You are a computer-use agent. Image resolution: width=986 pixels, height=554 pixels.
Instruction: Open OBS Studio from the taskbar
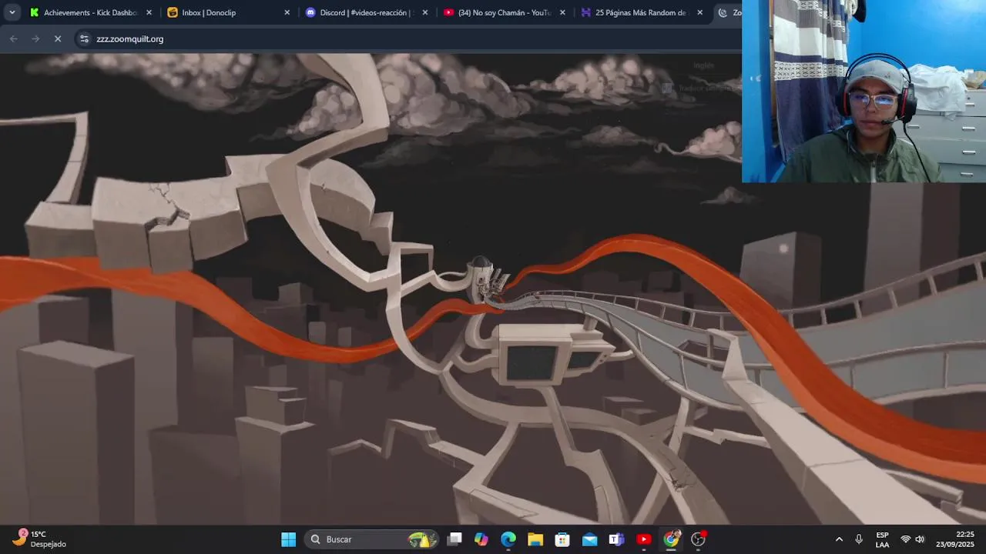coord(699,539)
